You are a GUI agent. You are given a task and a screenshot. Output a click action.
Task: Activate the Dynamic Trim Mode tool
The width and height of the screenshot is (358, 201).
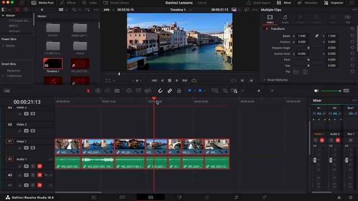click(x=107, y=90)
